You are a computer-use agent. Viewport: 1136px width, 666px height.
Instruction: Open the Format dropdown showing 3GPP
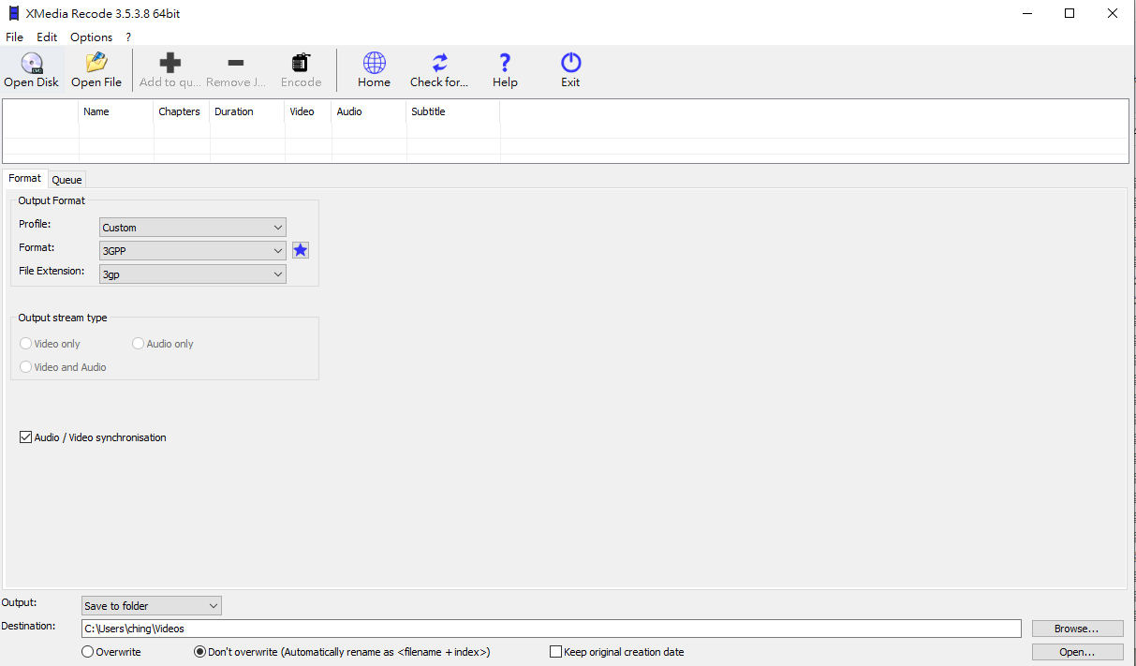tap(192, 251)
